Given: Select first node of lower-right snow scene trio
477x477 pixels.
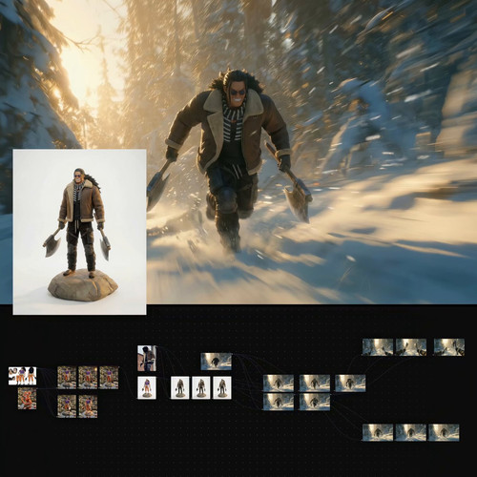Looking at the screenshot, I should pos(378,432).
